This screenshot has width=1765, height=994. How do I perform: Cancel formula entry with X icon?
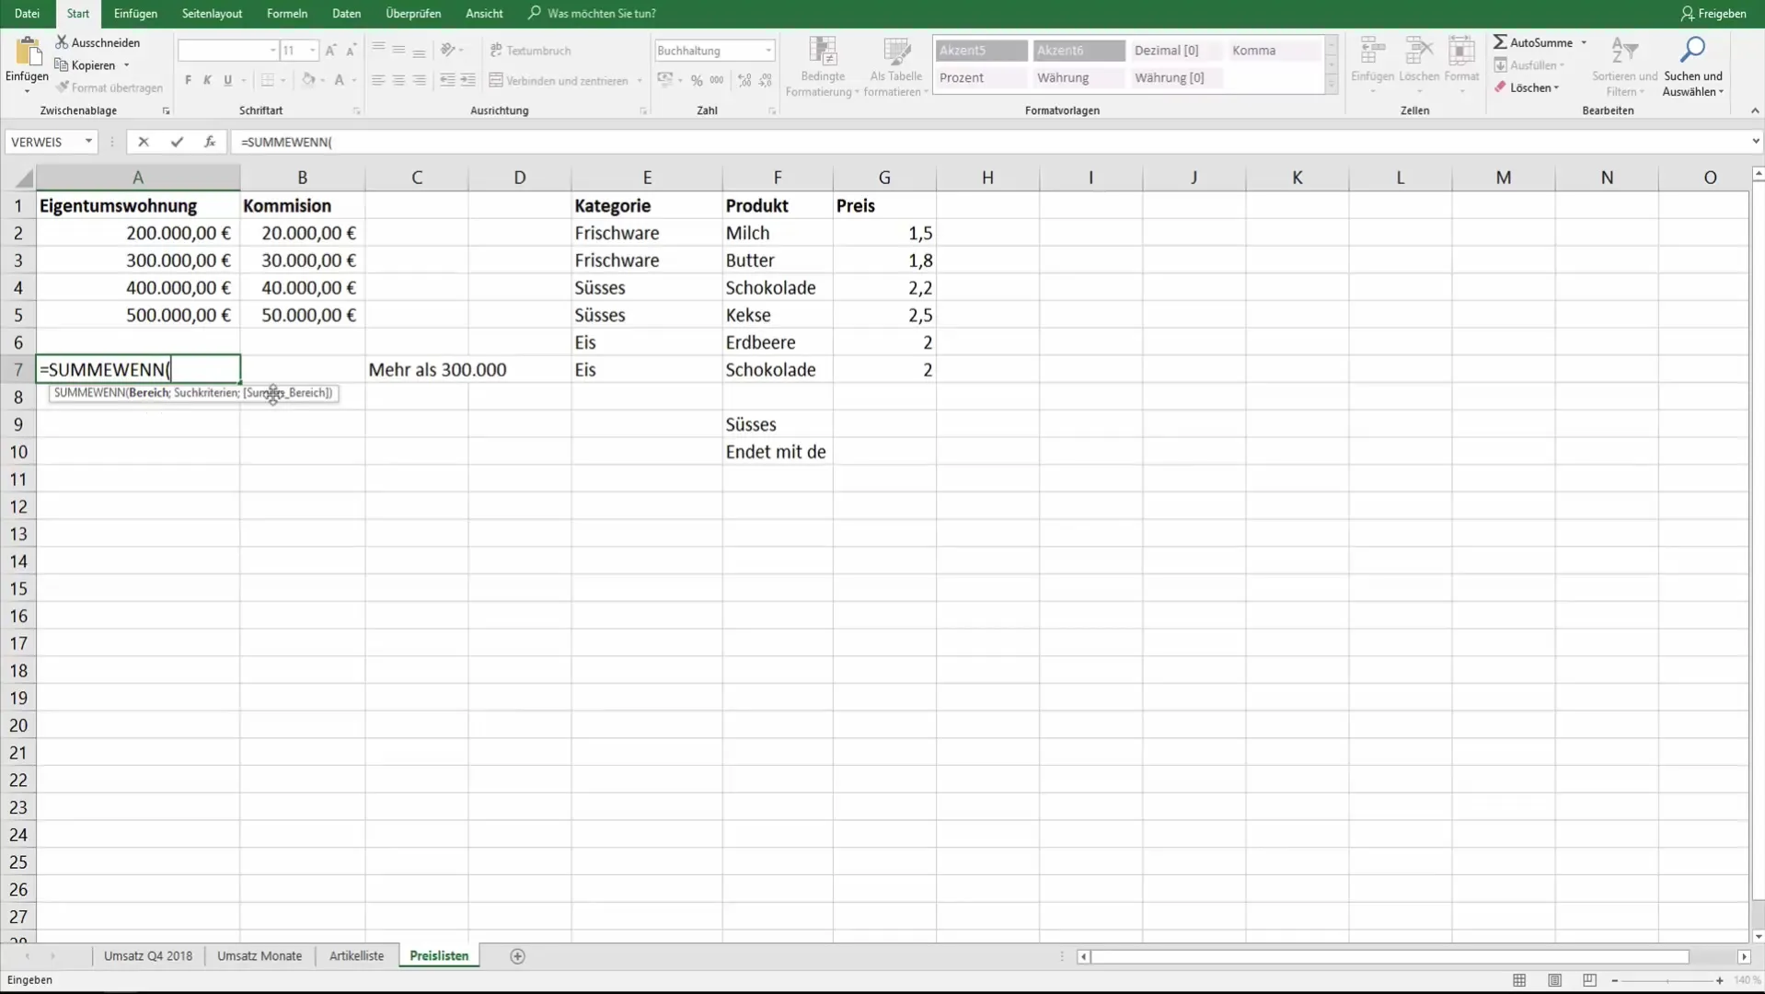pos(143,142)
